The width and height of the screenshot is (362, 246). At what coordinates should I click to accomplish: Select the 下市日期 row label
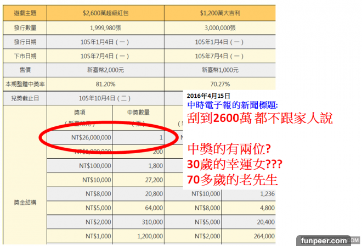point(23,55)
